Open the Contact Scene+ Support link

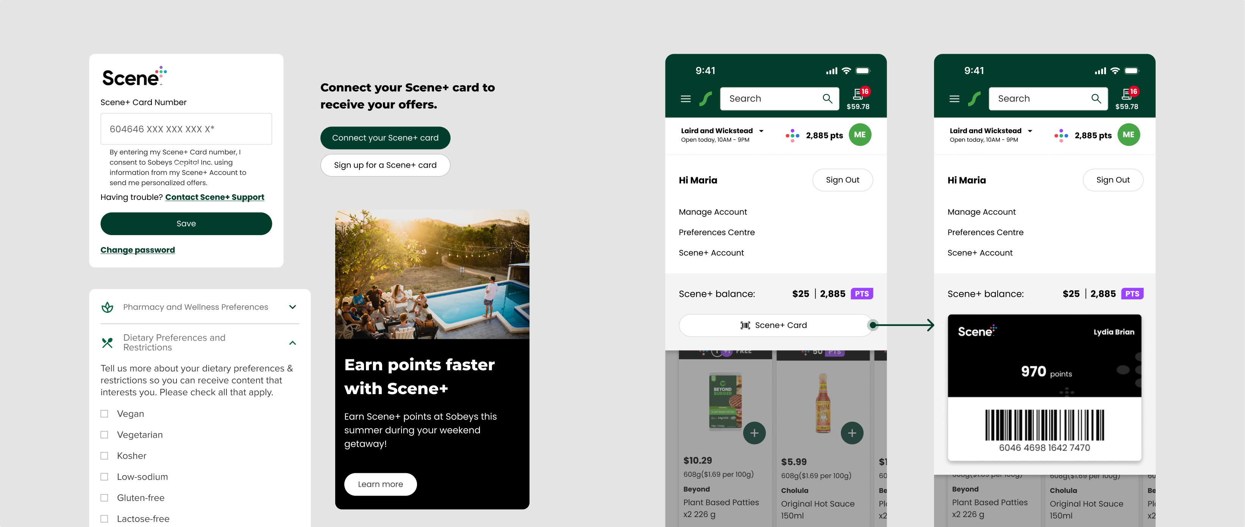(215, 197)
